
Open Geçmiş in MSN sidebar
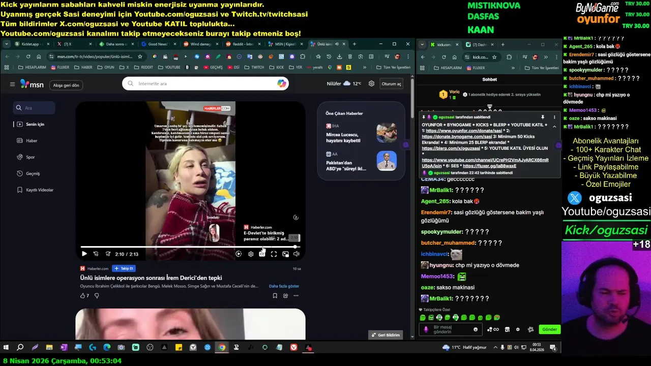tap(34, 173)
